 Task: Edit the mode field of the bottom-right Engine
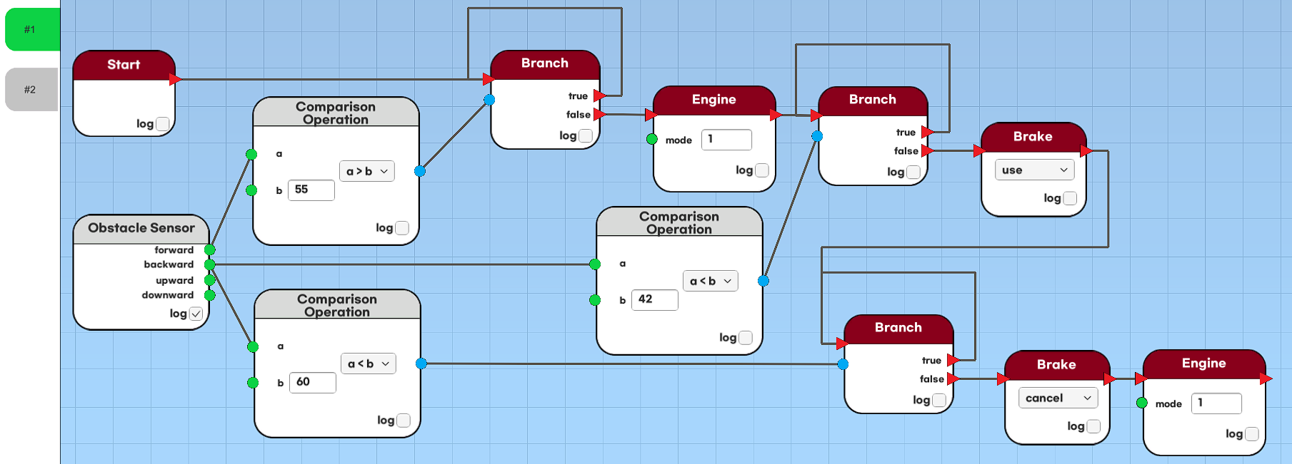pyautogui.click(x=1216, y=403)
